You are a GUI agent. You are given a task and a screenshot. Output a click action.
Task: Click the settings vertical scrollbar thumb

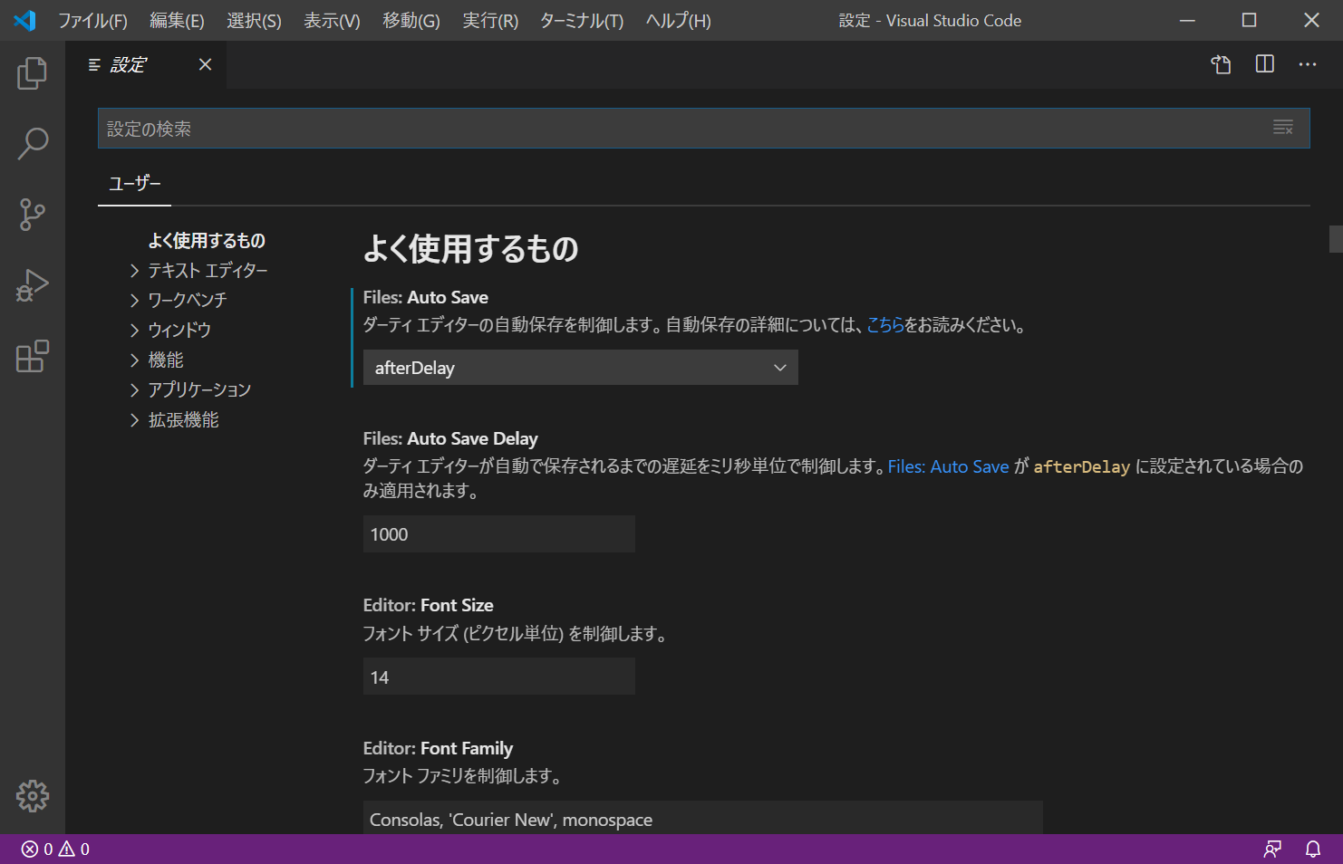(1336, 239)
